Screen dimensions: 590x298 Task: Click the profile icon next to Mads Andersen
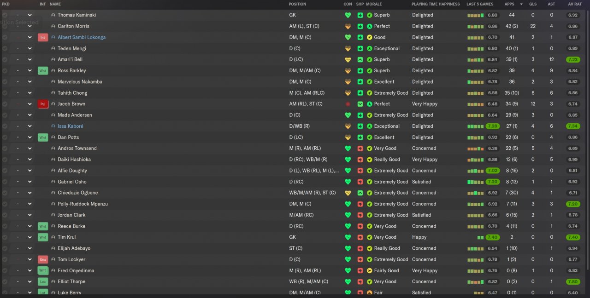(53, 115)
